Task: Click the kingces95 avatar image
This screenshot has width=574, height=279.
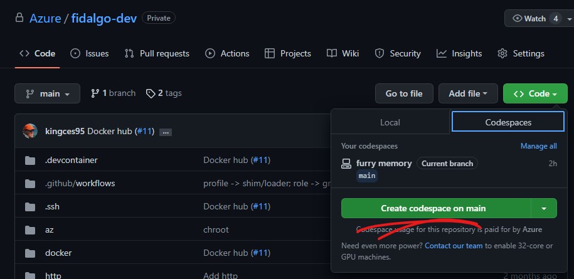Action: coord(30,131)
